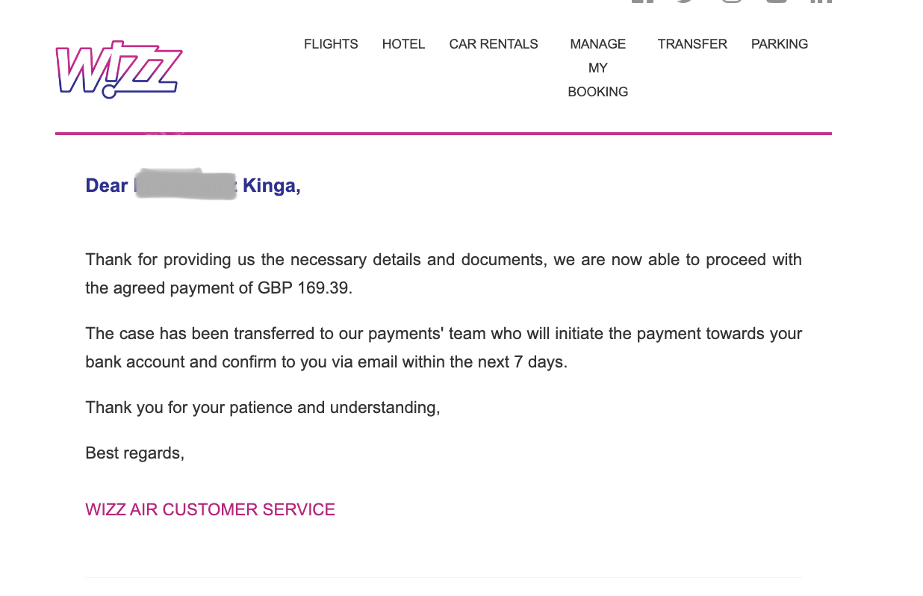
Task: Open the FLIGHTS menu link
Action: (x=331, y=44)
